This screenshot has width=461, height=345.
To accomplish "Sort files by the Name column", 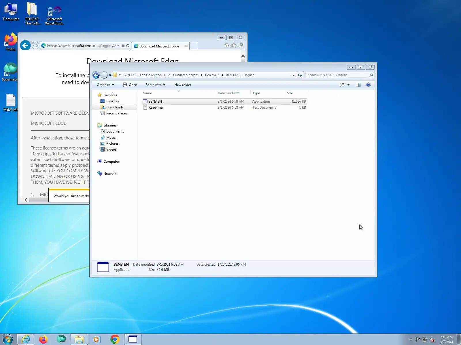I will [x=178, y=93].
